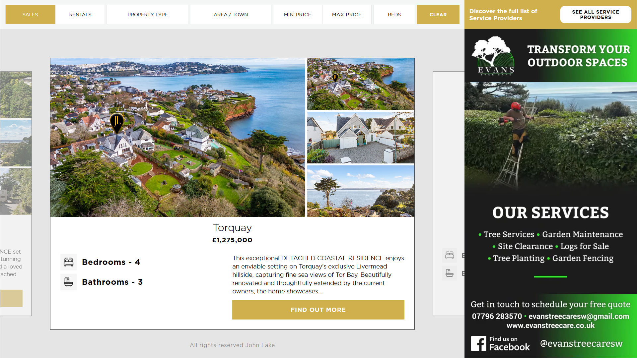Open the house driveway thumbnail photo
This screenshot has width=637, height=358.
pos(361,138)
